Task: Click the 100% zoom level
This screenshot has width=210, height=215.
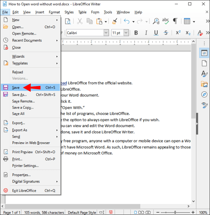Action: (203, 212)
